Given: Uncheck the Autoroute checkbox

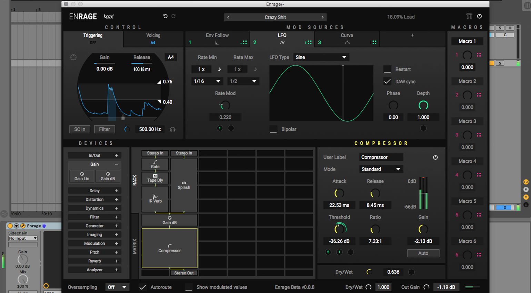Looking at the screenshot, I should click(142, 287).
